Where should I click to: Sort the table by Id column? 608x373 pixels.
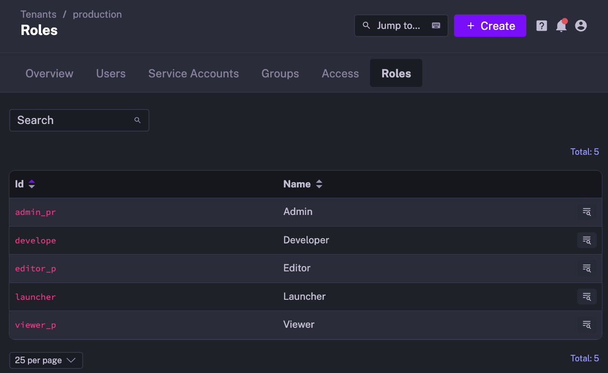pos(31,184)
